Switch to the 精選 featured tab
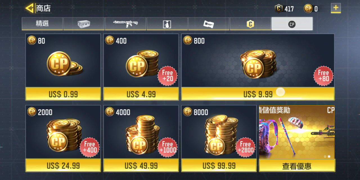 click(x=42, y=24)
